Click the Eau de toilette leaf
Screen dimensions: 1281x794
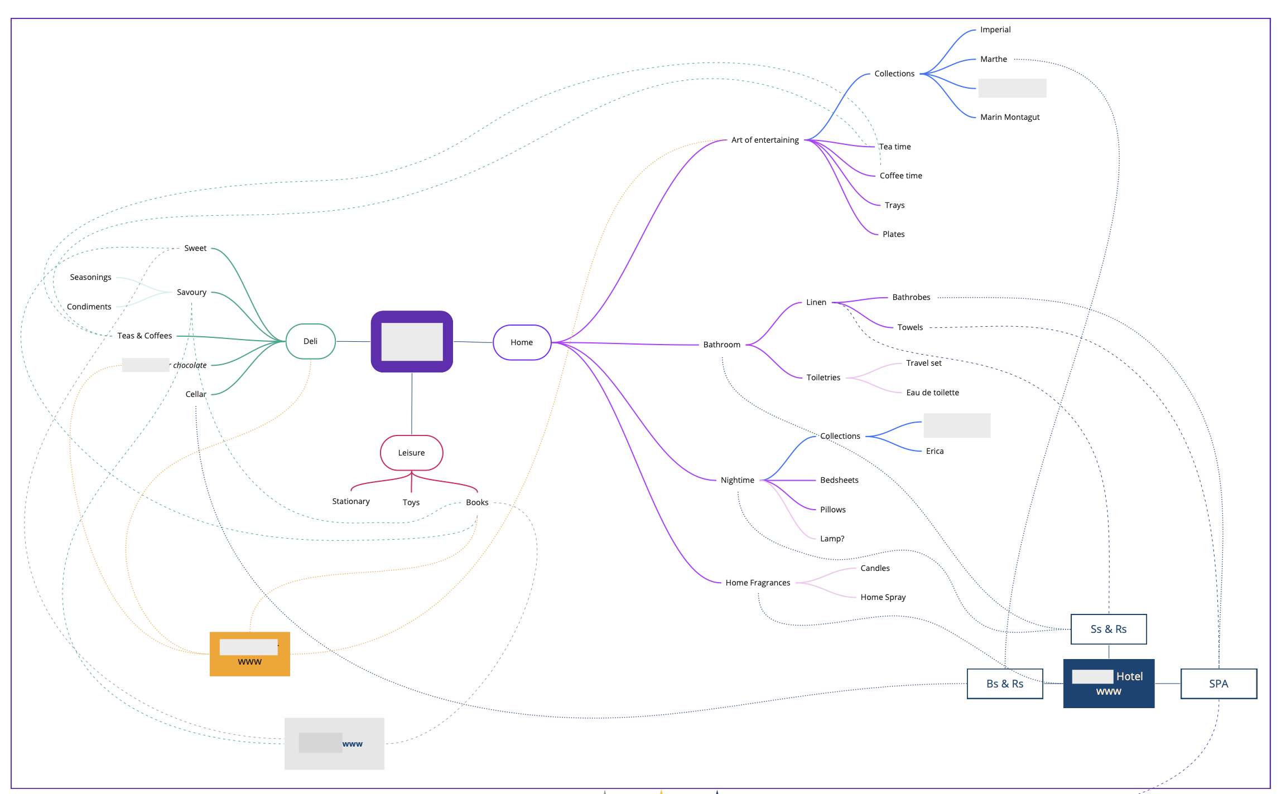coord(932,393)
